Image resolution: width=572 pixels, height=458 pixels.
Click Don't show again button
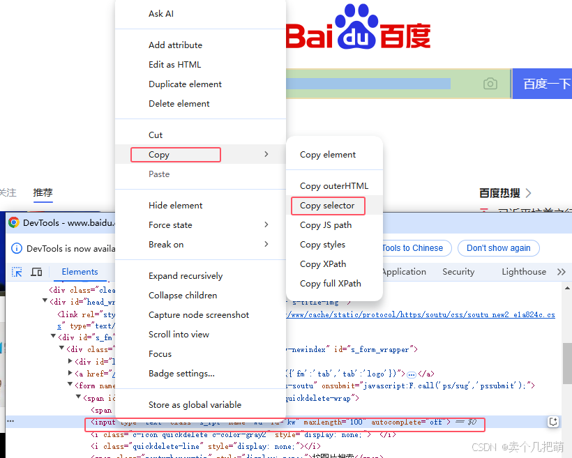(498, 248)
